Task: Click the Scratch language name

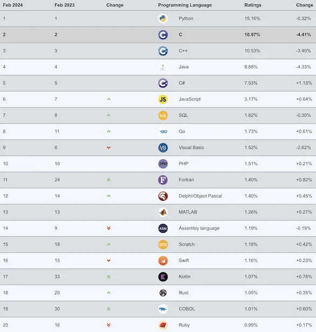Action: (187, 245)
